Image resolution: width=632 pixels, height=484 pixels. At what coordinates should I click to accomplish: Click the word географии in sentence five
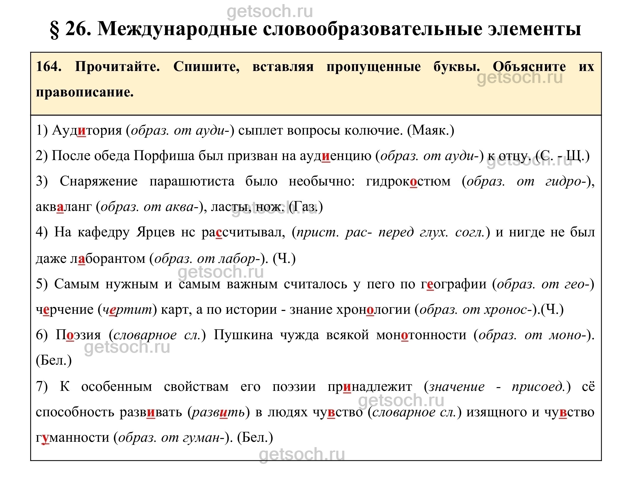[453, 284]
